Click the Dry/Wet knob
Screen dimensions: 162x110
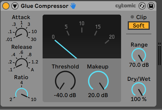pyautogui.click(x=139, y=89)
